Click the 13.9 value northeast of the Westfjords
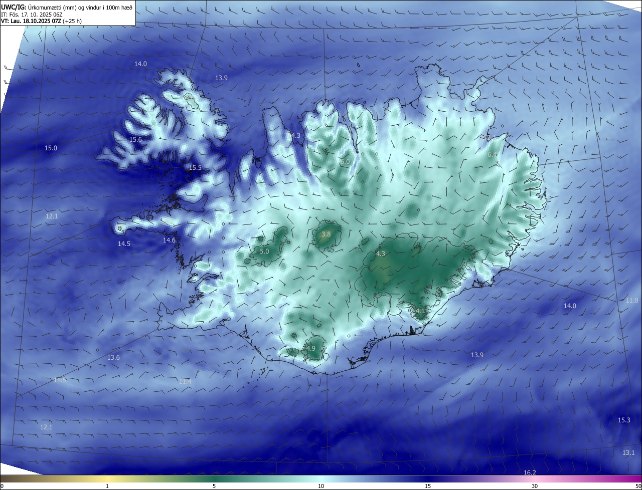642x490 pixels. pos(221,78)
